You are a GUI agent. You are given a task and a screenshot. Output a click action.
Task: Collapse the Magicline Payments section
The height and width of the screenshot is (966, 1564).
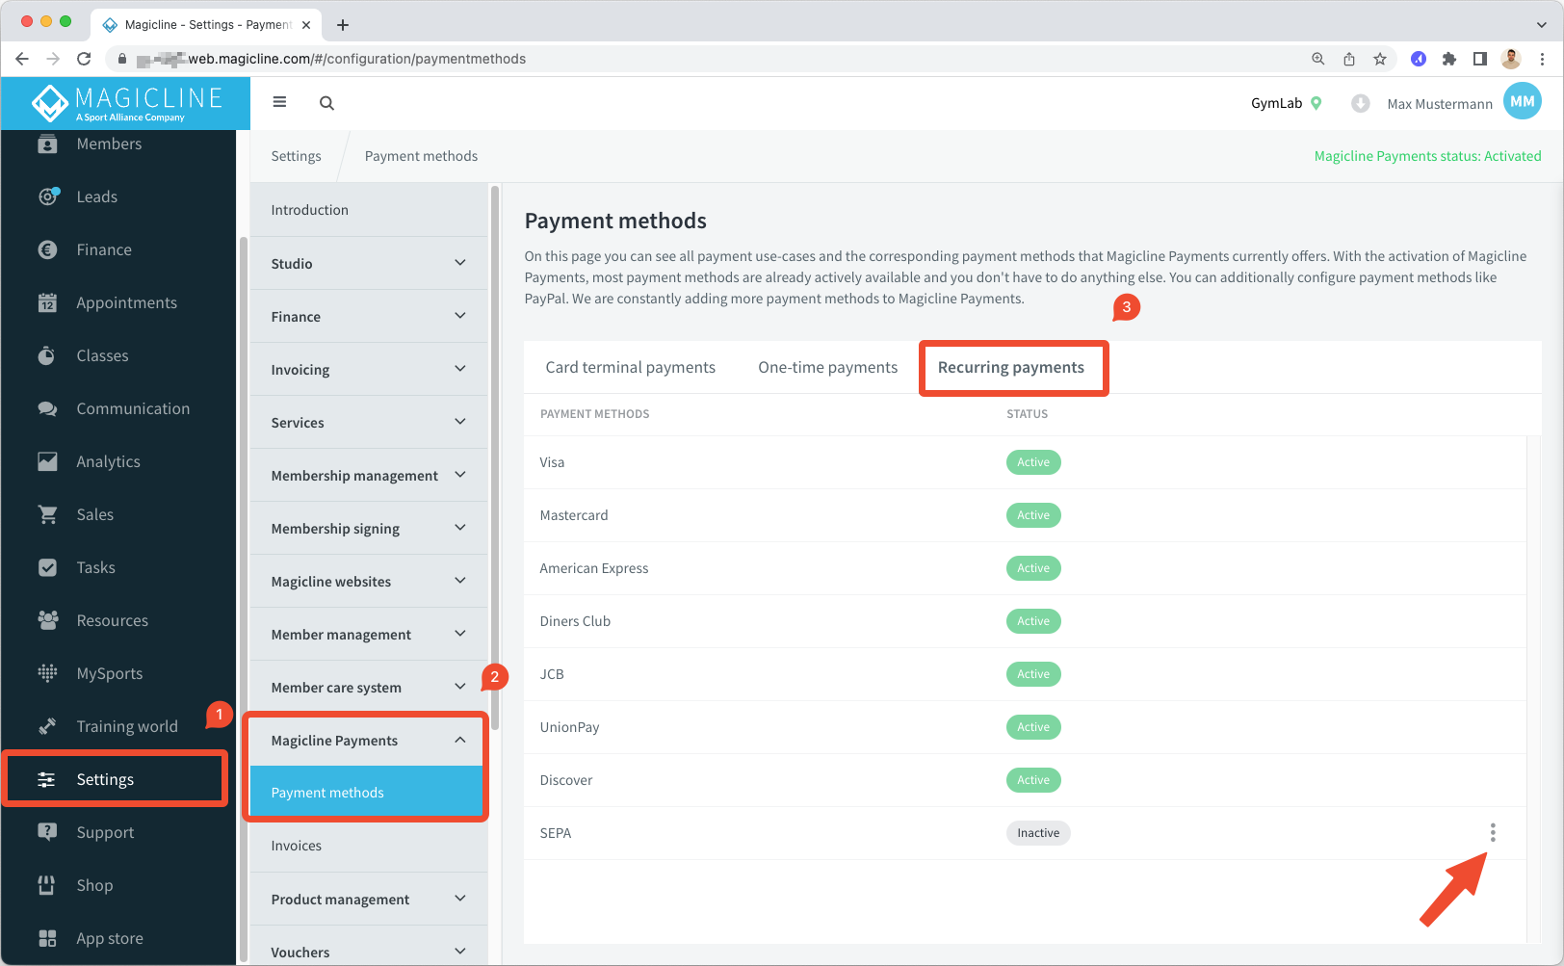[x=369, y=740]
